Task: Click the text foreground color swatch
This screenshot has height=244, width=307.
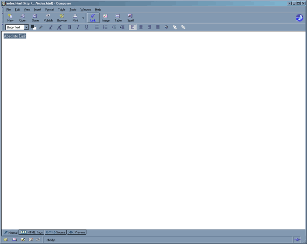Action: coord(33,27)
